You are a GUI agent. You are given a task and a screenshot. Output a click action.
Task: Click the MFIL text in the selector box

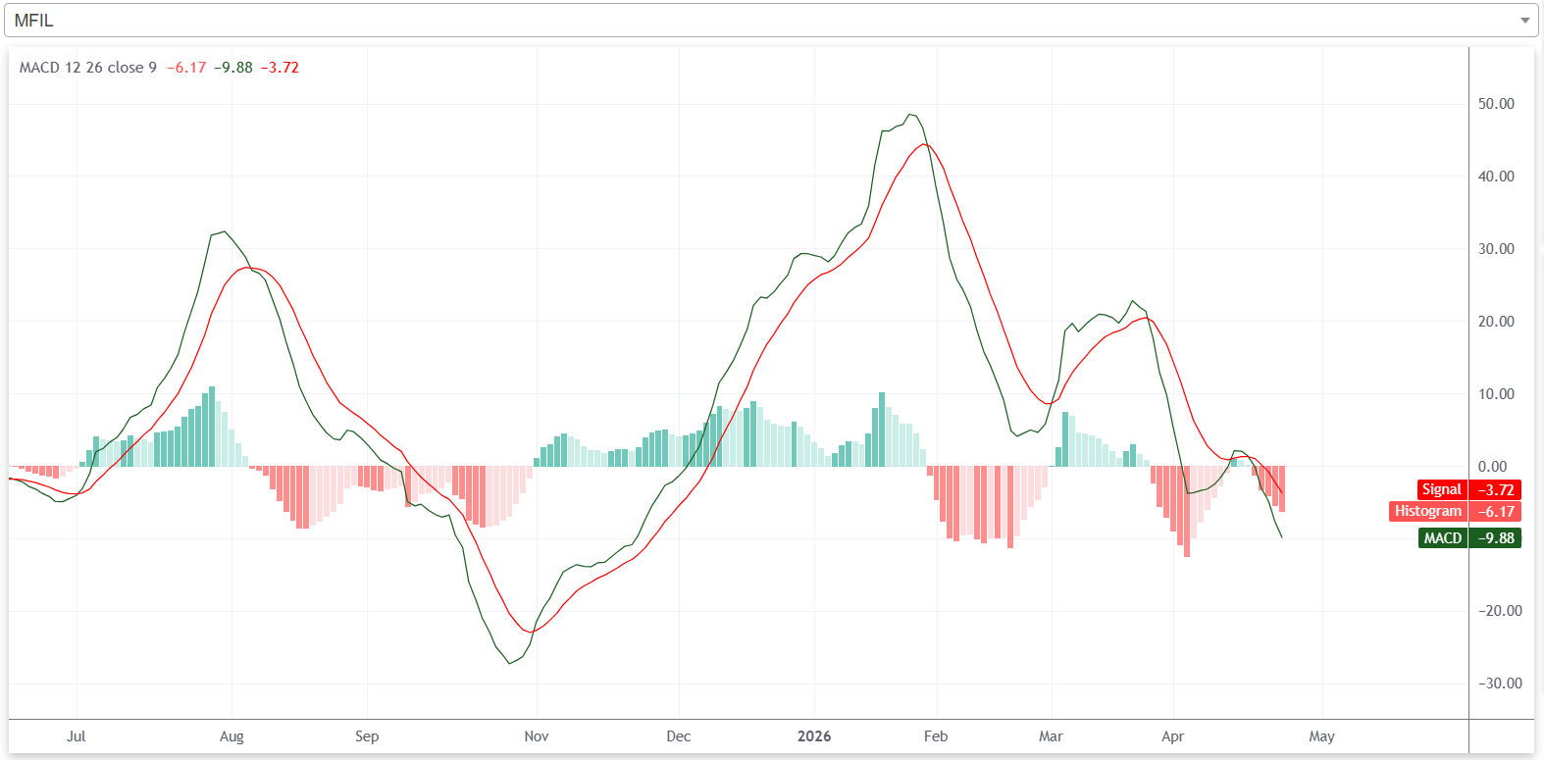pyautogui.click(x=34, y=21)
